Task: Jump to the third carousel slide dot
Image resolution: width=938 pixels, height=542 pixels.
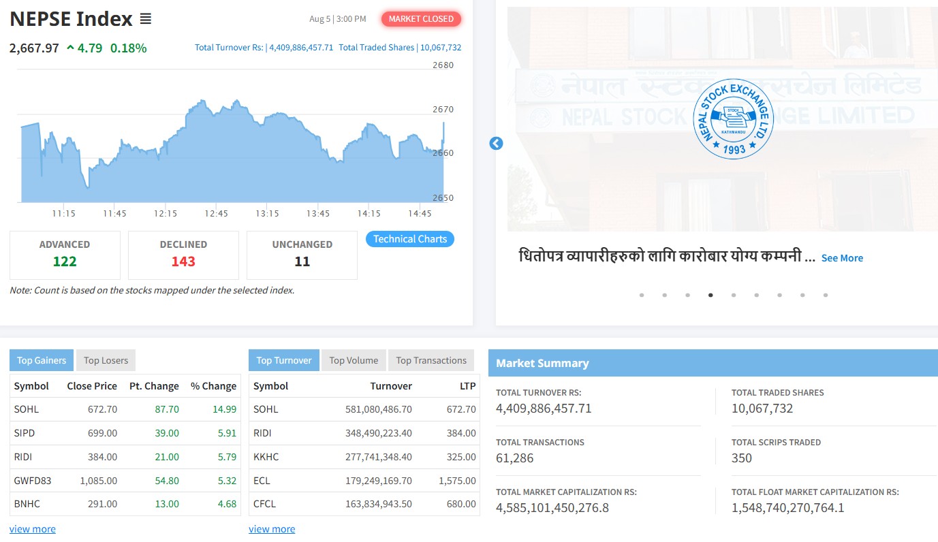Action: (x=688, y=295)
